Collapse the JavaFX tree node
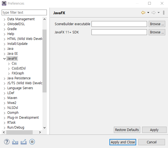The height and width of the screenshot is (148, 168). click(4, 59)
